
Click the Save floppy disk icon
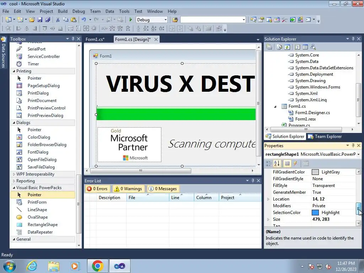click(40, 20)
